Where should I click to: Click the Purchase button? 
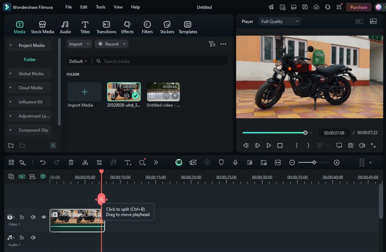point(358,7)
